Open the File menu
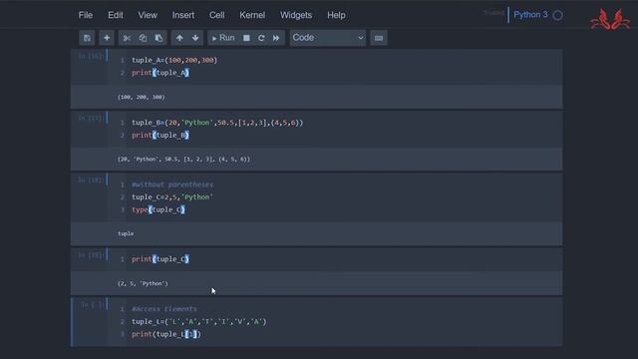This screenshot has width=638, height=359. 86,15
